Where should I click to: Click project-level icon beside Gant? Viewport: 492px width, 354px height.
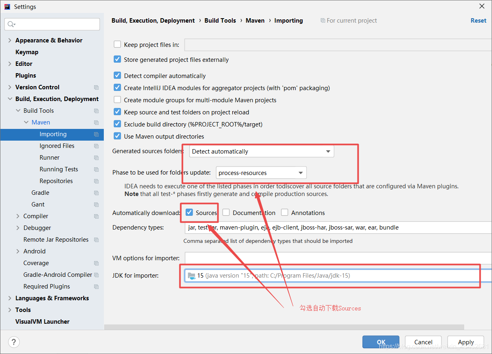[96, 204]
